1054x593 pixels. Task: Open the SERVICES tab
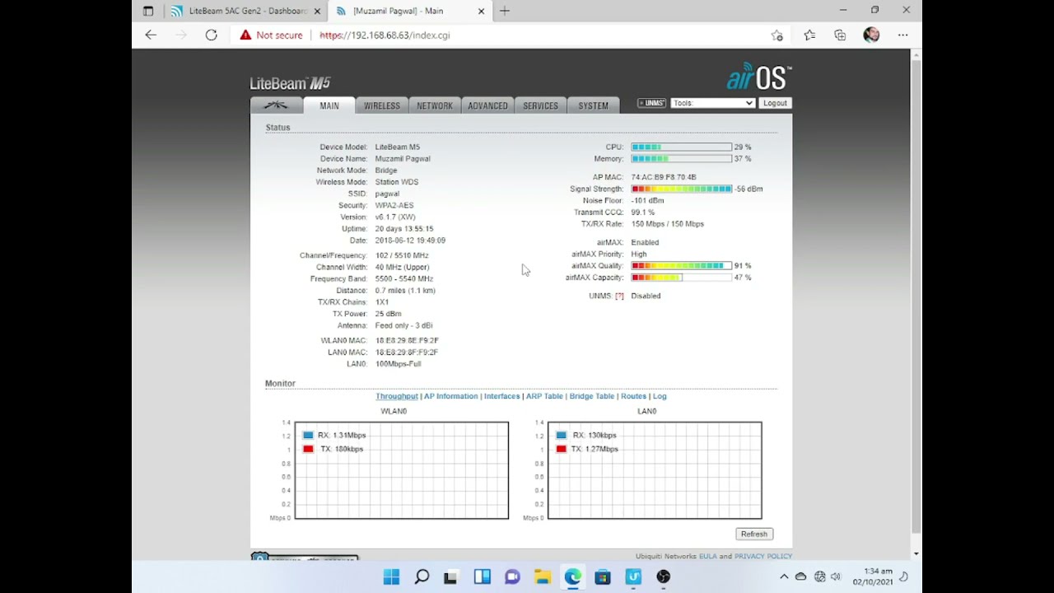click(x=540, y=105)
